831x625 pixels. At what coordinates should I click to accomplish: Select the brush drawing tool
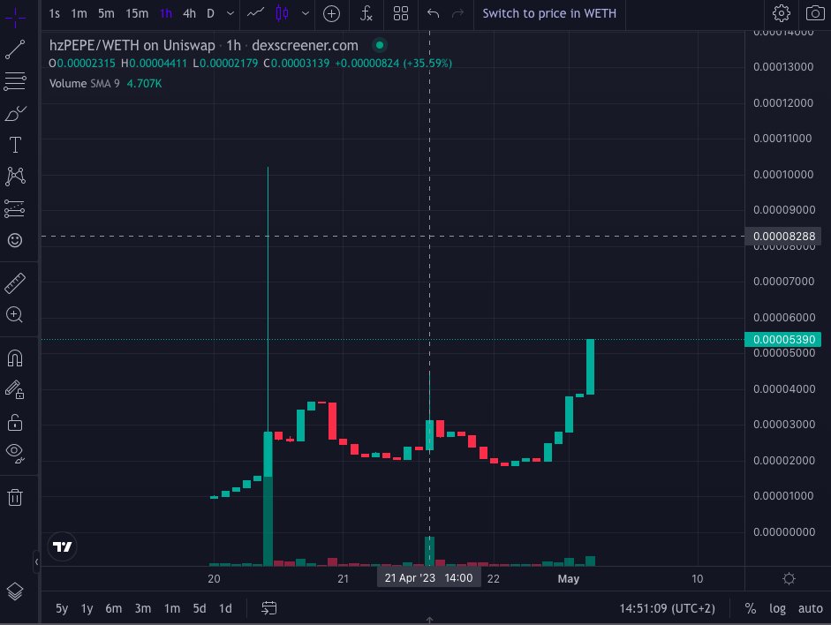click(x=15, y=113)
